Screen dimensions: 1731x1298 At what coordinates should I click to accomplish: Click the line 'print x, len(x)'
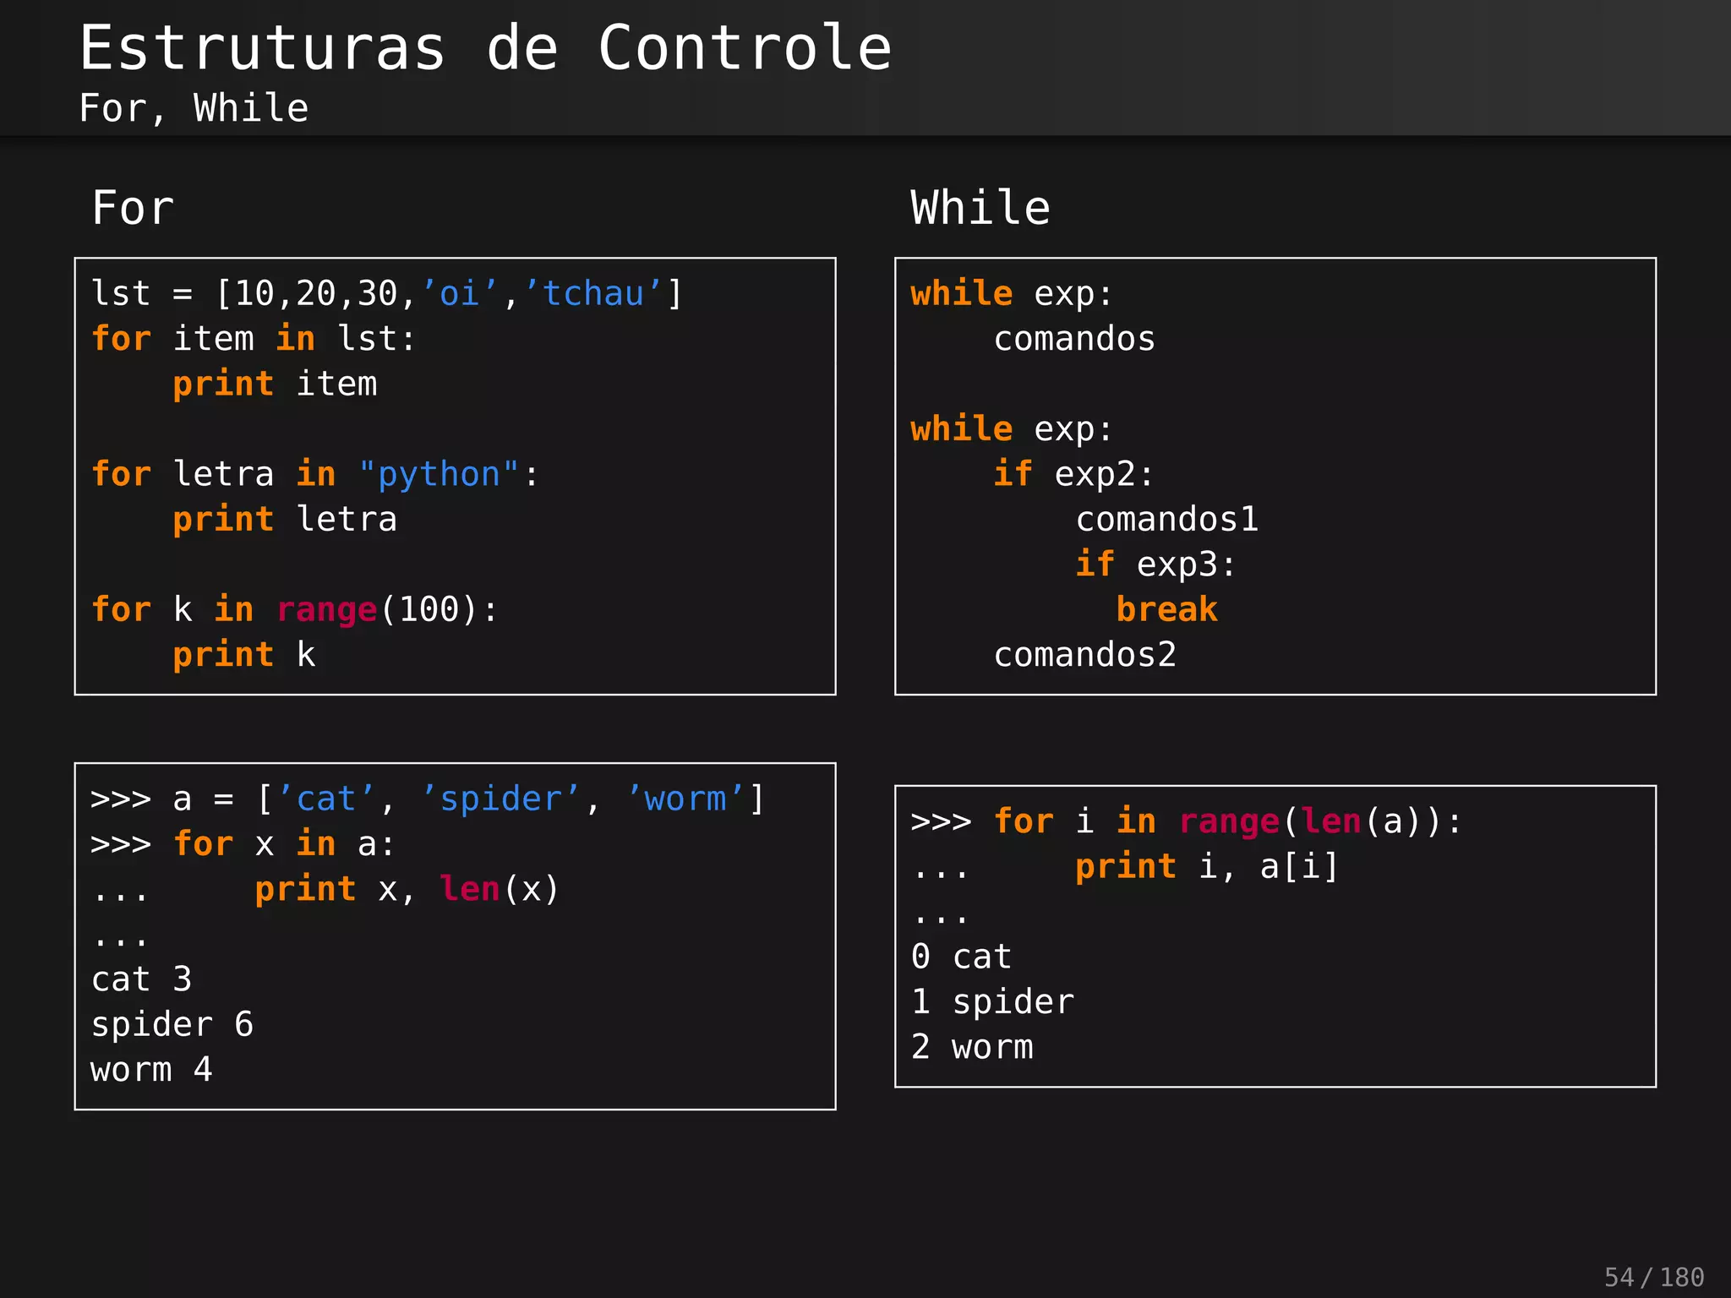(407, 889)
